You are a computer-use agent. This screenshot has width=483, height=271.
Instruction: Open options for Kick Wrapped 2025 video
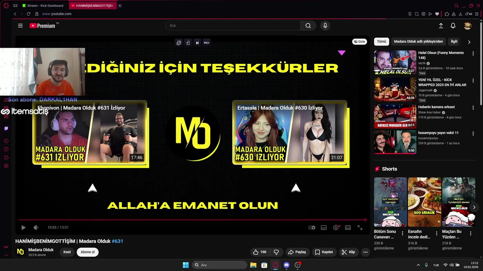coord(473,81)
